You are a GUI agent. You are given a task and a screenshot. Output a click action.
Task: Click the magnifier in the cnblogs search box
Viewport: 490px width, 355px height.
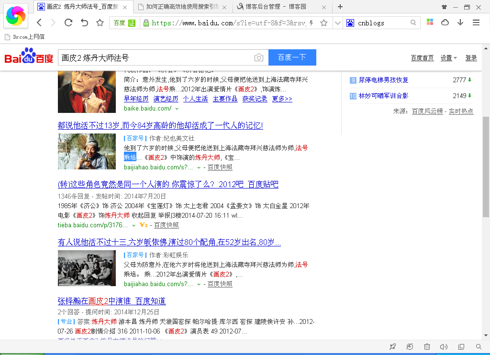coord(413,22)
